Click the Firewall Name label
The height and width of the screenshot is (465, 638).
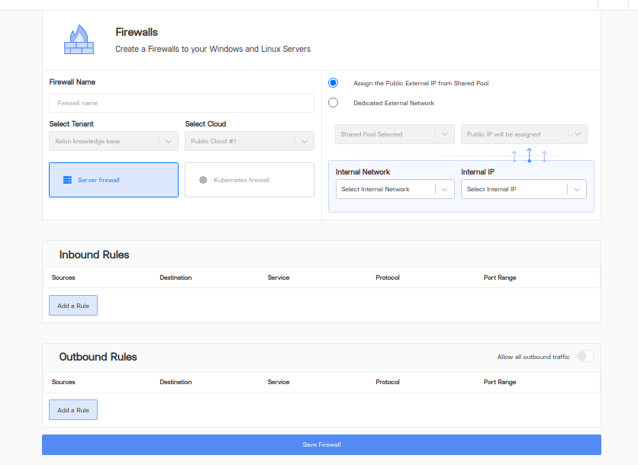point(72,82)
